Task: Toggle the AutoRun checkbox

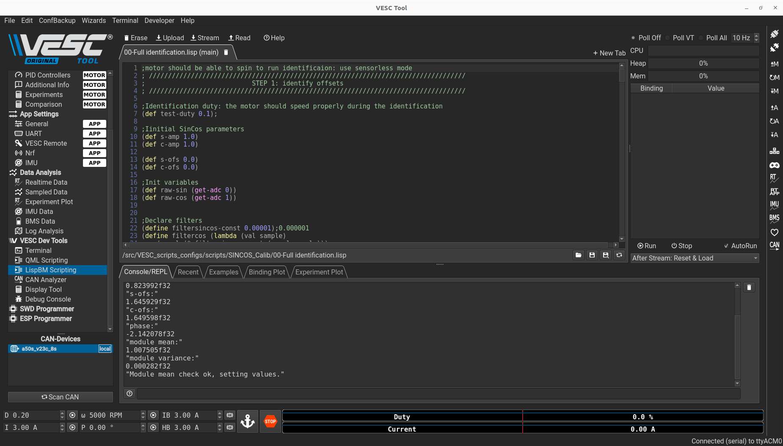Action: point(726,246)
